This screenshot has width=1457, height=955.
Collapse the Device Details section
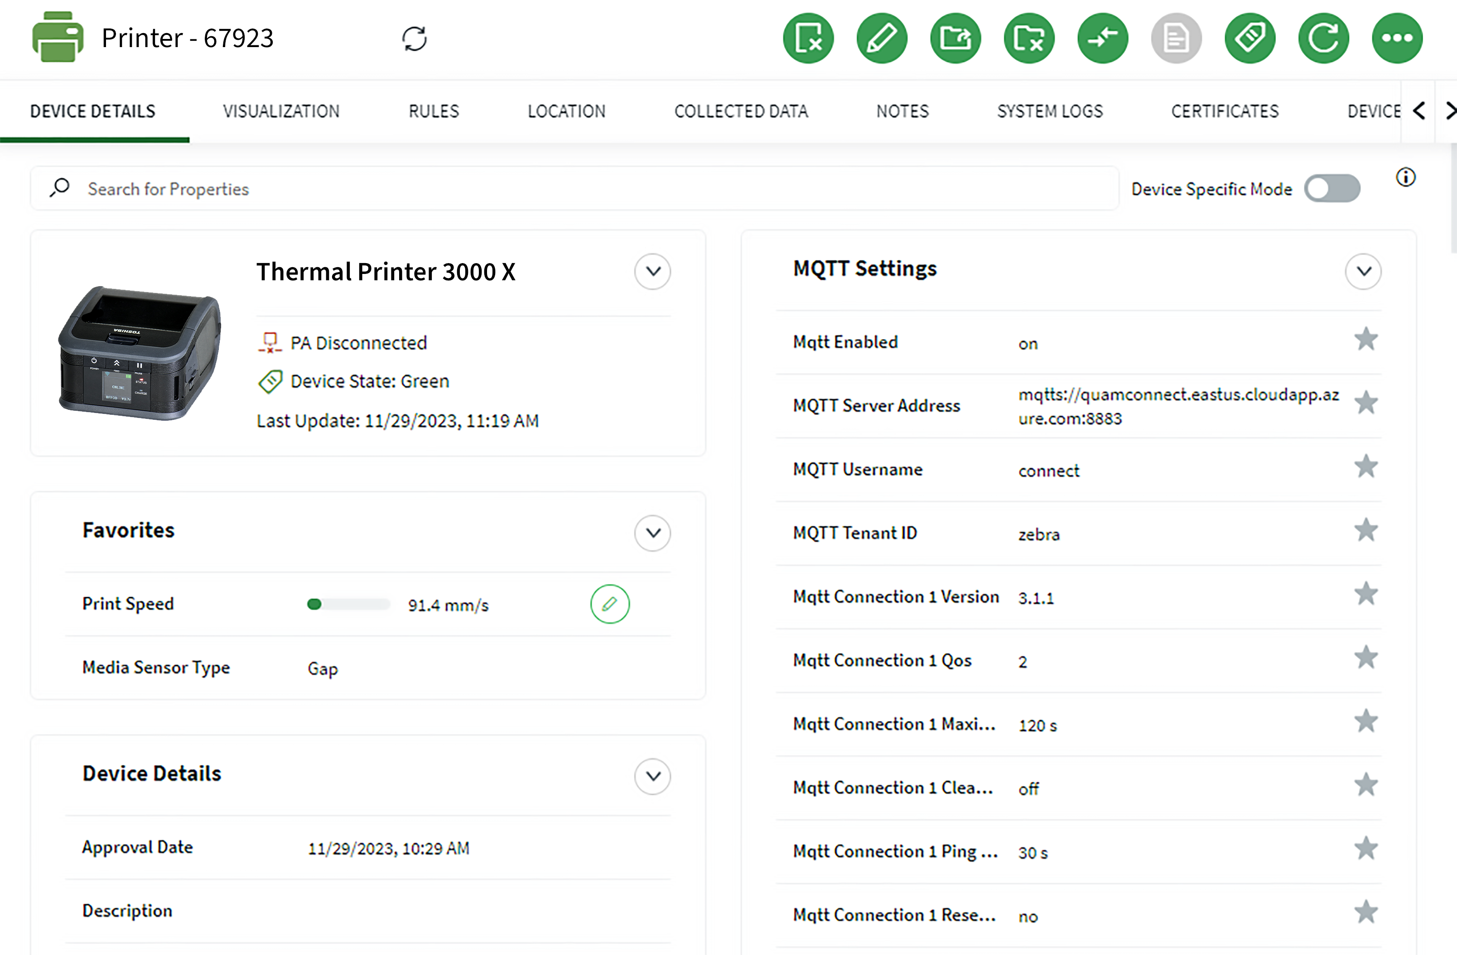(x=652, y=776)
